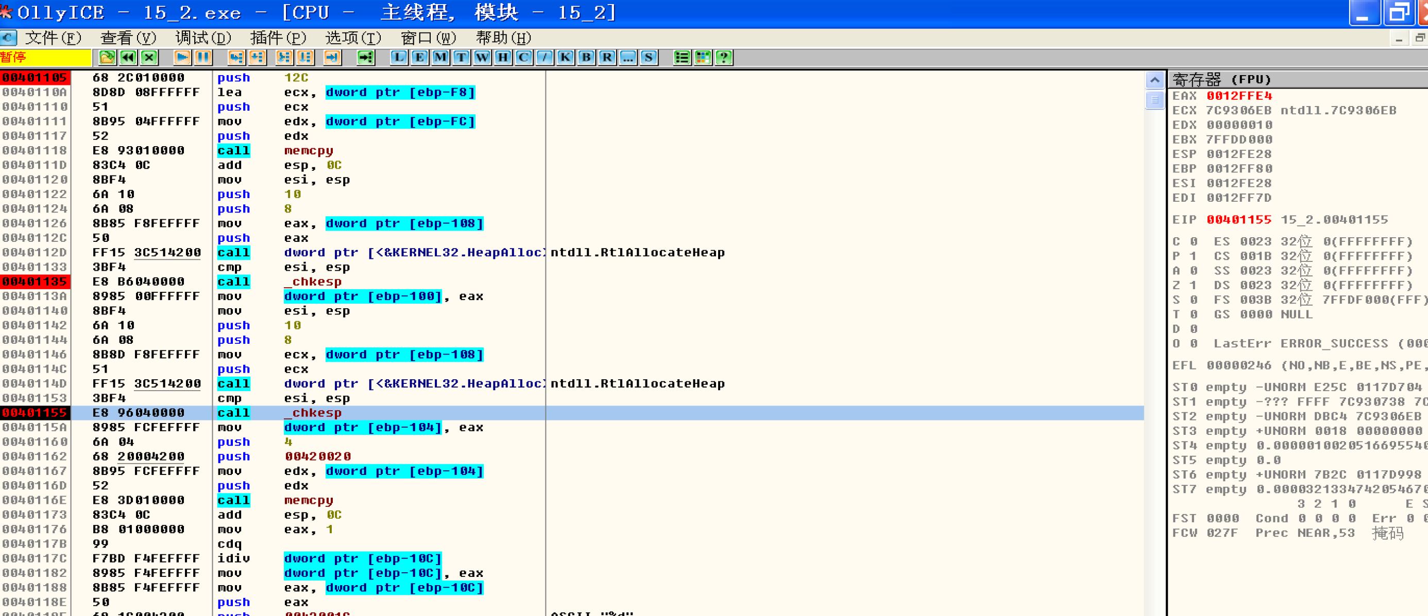Click the Step over icon
This screenshot has height=616, width=1428.
257,58
